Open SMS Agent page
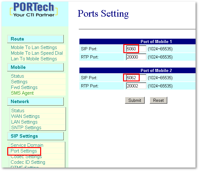 pos(22,93)
